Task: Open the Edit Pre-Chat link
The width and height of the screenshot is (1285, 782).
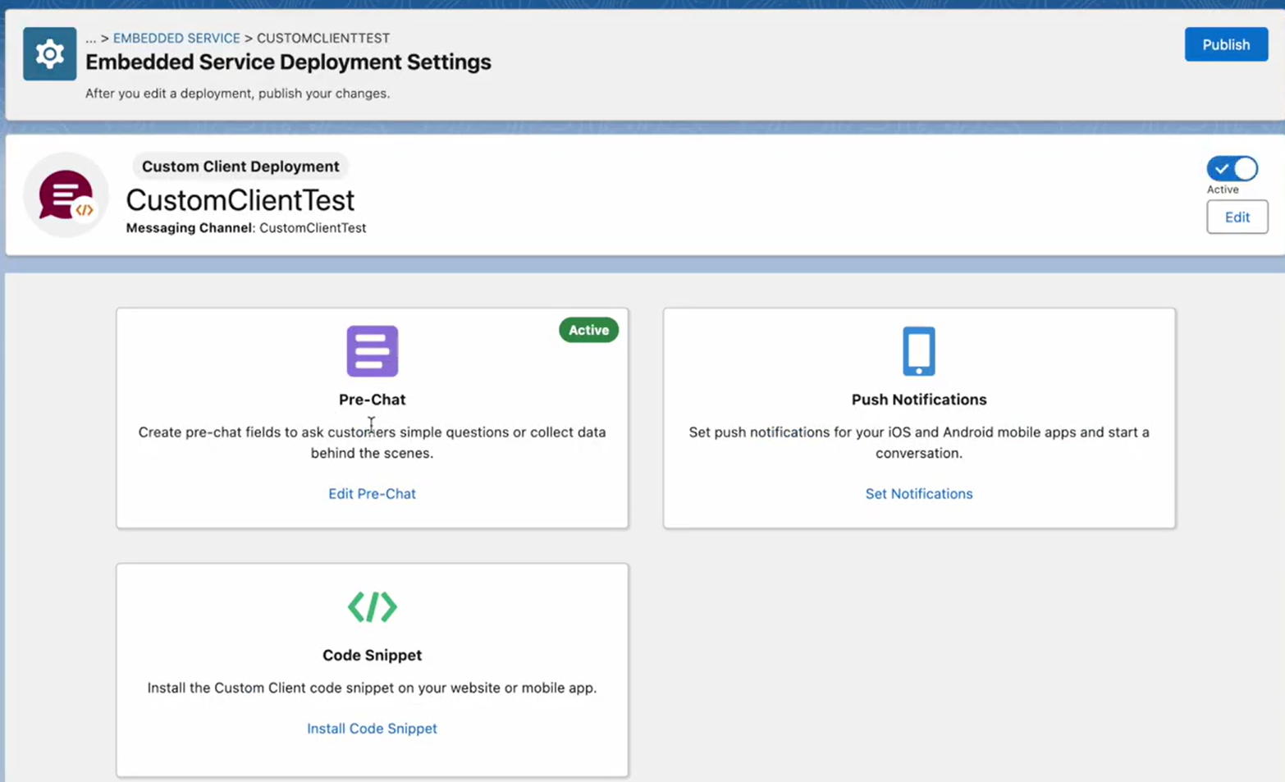Action: click(372, 494)
